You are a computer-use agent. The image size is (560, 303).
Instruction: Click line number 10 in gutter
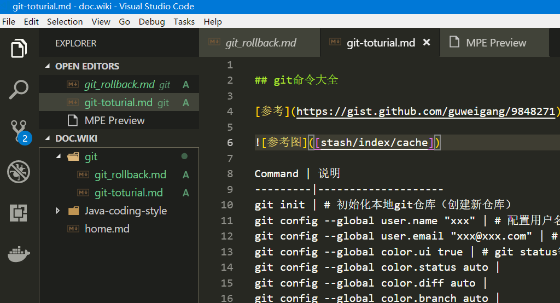(x=227, y=205)
